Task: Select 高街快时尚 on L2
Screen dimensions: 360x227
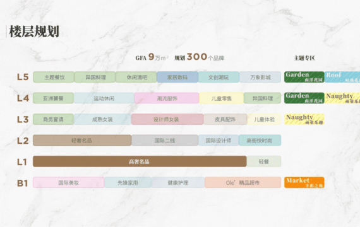Action: click(x=260, y=141)
